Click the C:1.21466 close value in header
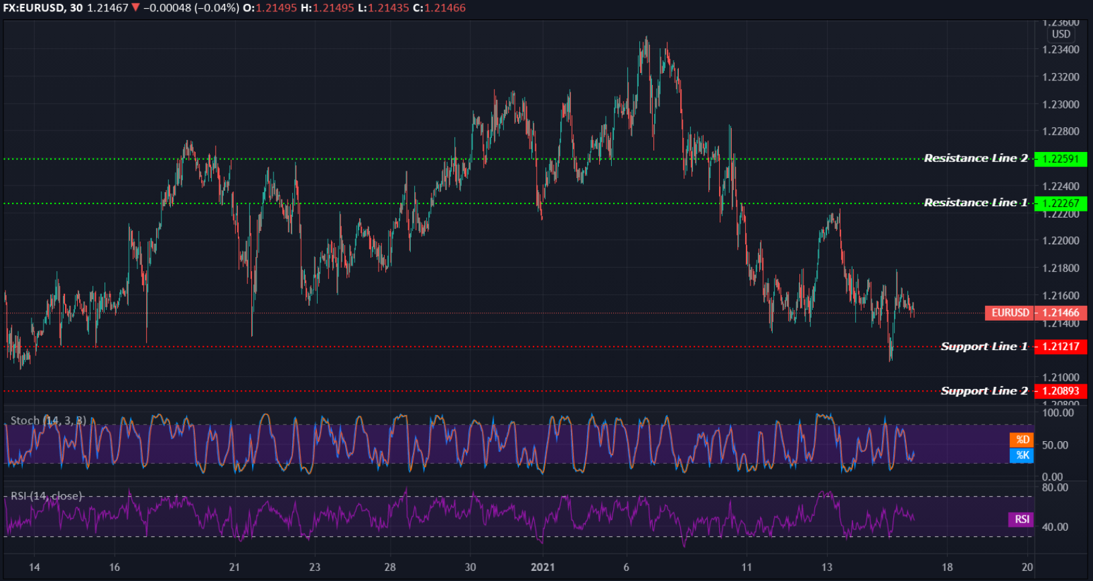 pos(439,8)
